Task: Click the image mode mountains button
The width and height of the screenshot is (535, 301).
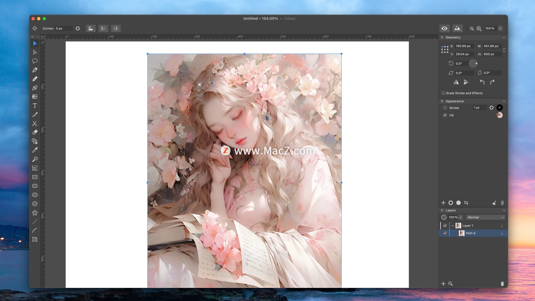Action: point(457,28)
